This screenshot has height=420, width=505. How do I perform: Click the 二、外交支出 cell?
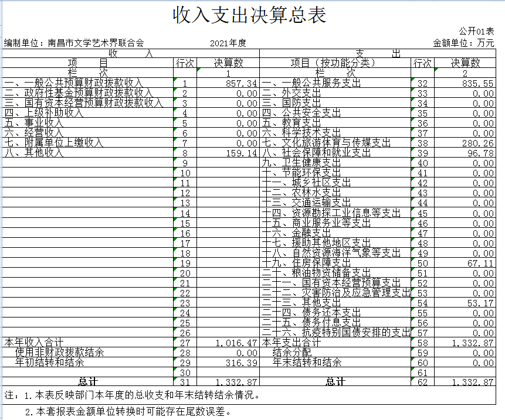click(x=335, y=93)
